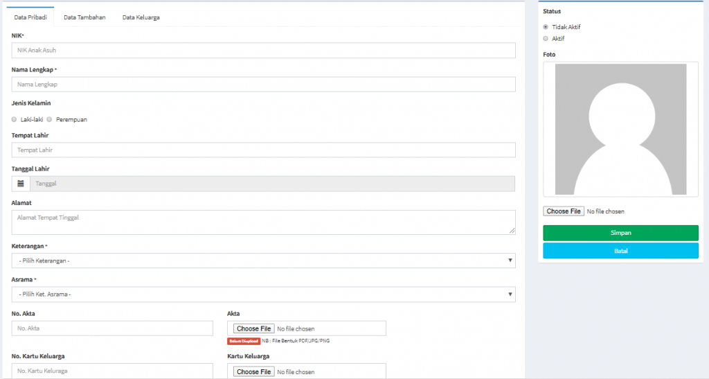This screenshot has width=709, height=379.
Task: Choose the Tidak Aktif status option
Action: click(x=546, y=27)
